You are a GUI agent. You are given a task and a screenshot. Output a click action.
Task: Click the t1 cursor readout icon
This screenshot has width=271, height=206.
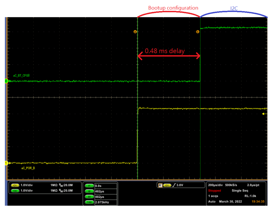(89, 185)
